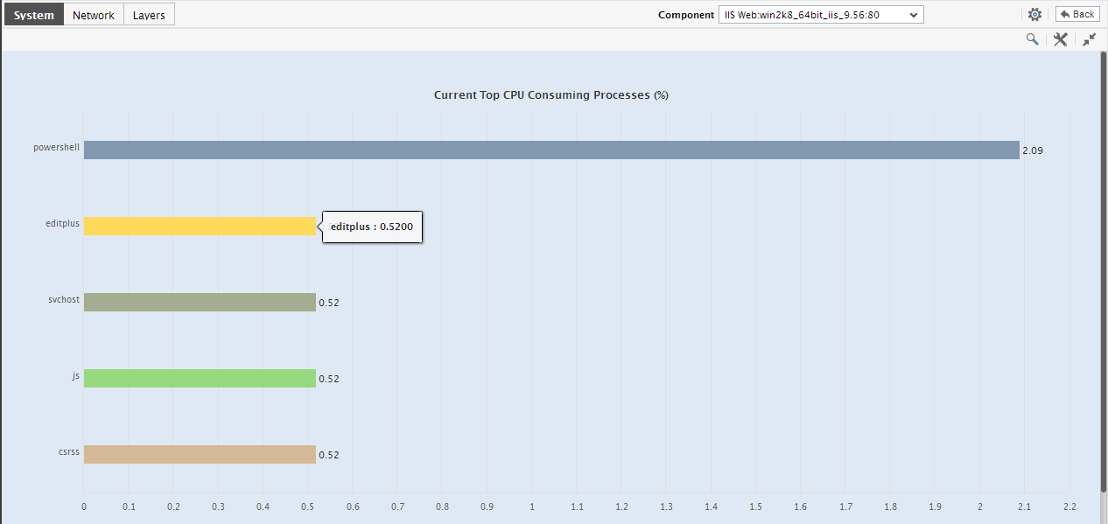Click the 0.52 value beside svchost
The height and width of the screenshot is (524, 1108).
coord(329,303)
